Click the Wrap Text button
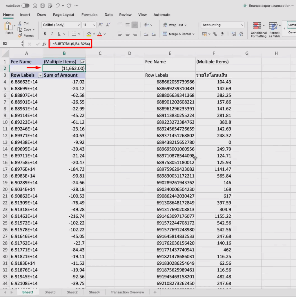This screenshot has width=296, height=297. click(175, 25)
